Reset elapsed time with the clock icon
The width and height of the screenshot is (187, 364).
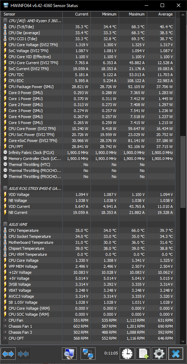click(127, 354)
